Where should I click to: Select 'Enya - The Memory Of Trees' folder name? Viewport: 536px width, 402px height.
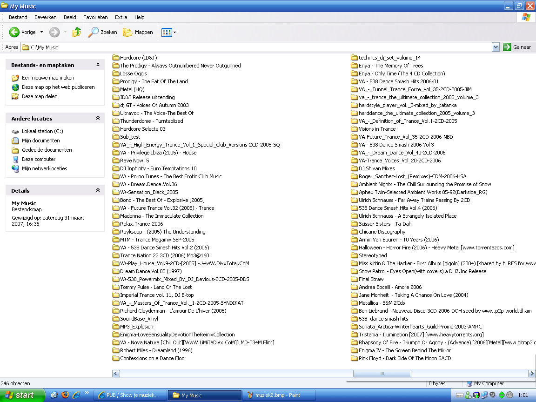[391, 66]
